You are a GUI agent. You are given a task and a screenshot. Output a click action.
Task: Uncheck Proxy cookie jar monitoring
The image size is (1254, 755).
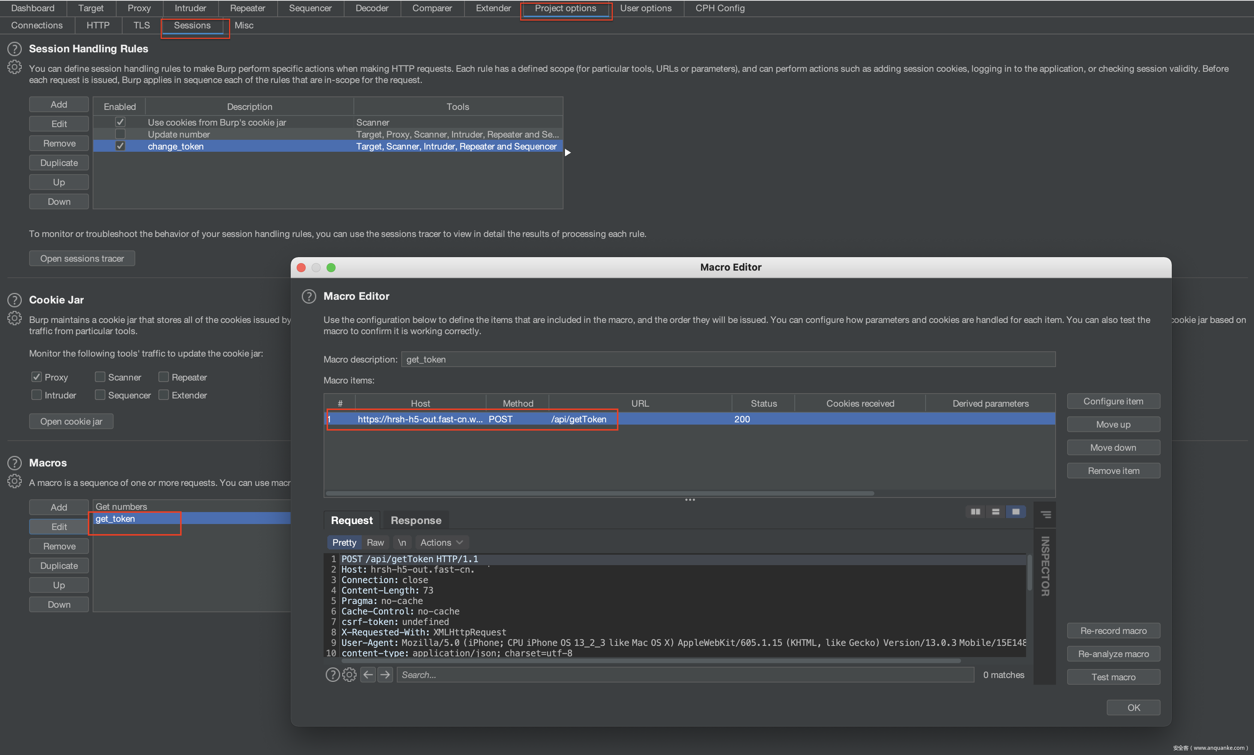37,377
